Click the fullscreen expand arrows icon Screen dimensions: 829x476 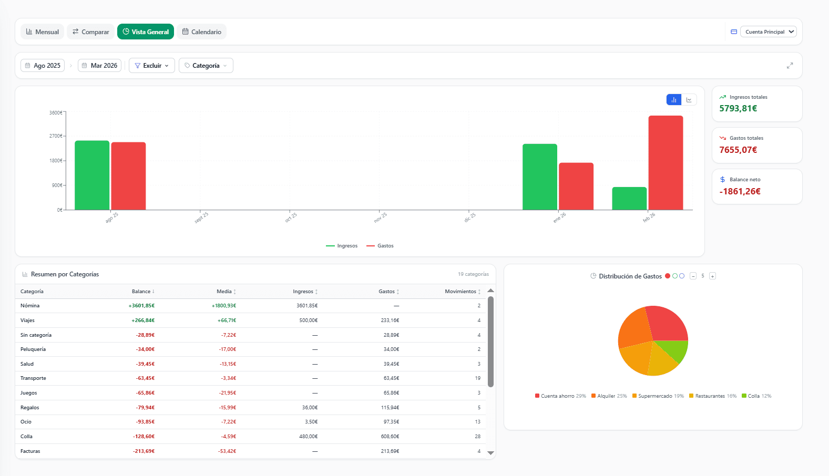point(790,66)
